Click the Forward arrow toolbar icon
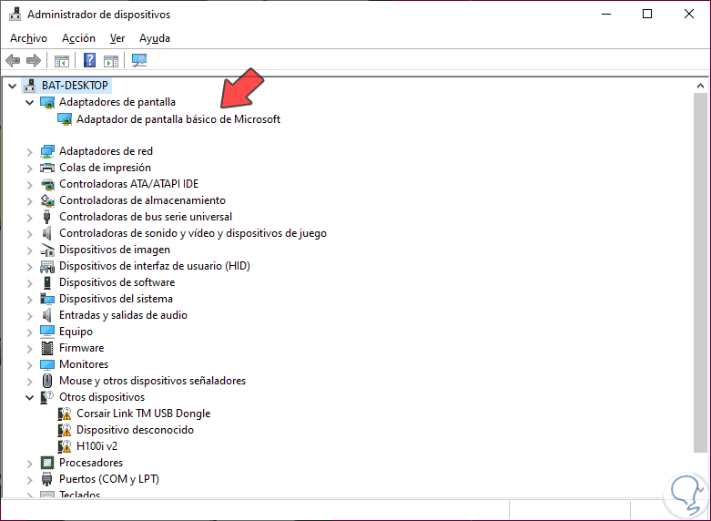The height and width of the screenshot is (521, 711). [34, 60]
